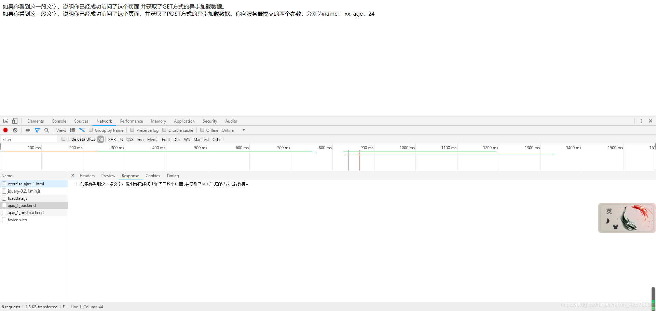Screen dimensions: 656x311
Task: Click response line number 1
Action: click(77, 184)
